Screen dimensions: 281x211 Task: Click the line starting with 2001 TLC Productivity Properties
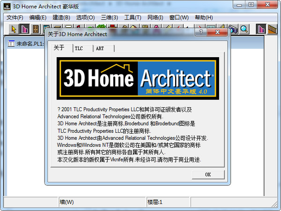pyautogui.click(x=125, y=109)
